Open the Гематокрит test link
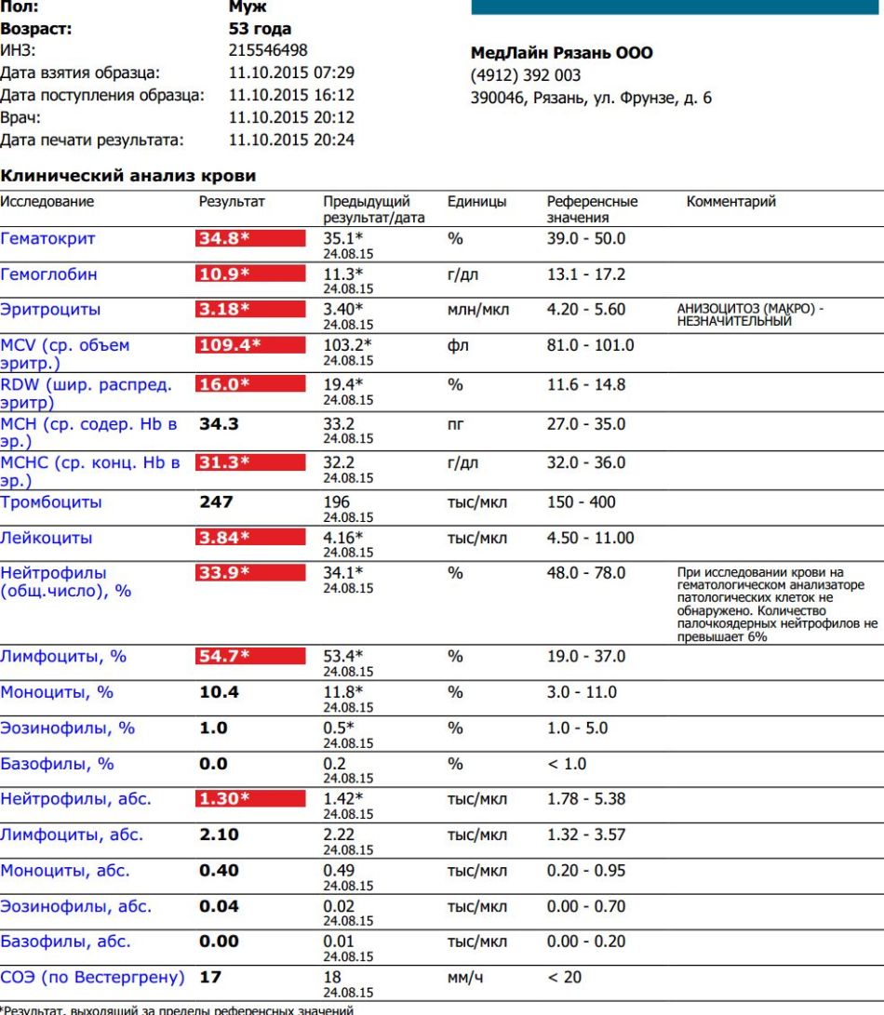The height and width of the screenshot is (1015, 884). coord(47,239)
